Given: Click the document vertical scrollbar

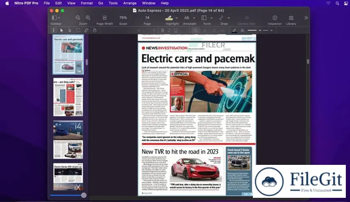Looking at the screenshot, I should (x=308, y=61).
